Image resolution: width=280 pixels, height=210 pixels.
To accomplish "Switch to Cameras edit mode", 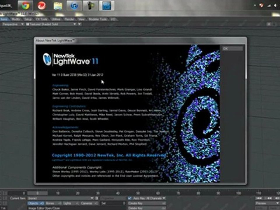I will tap(89, 203).
